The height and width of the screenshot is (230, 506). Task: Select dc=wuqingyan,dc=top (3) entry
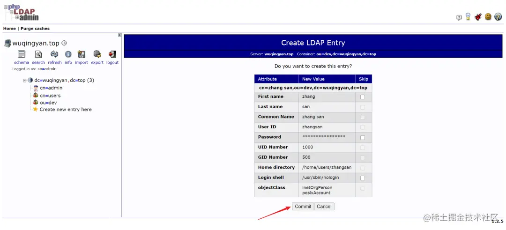[x=64, y=80]
